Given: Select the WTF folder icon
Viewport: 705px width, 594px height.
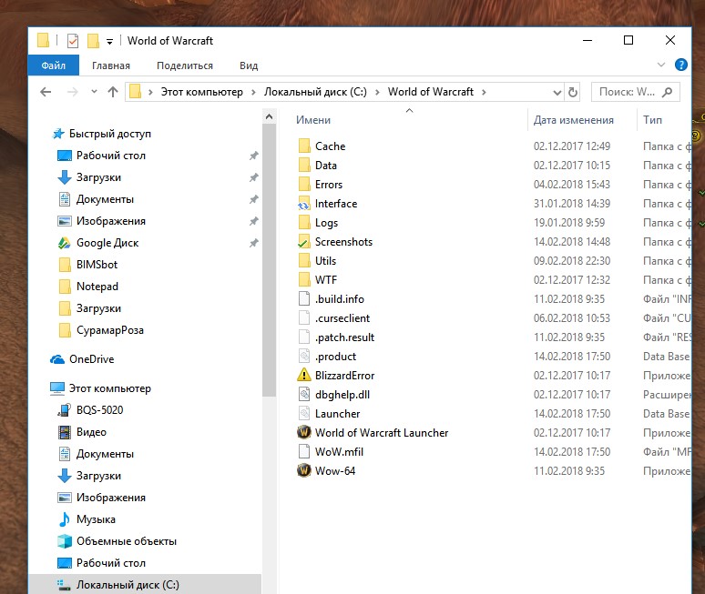Looking at the screenshot, I should pyautogui.click(x=304, y=279).
